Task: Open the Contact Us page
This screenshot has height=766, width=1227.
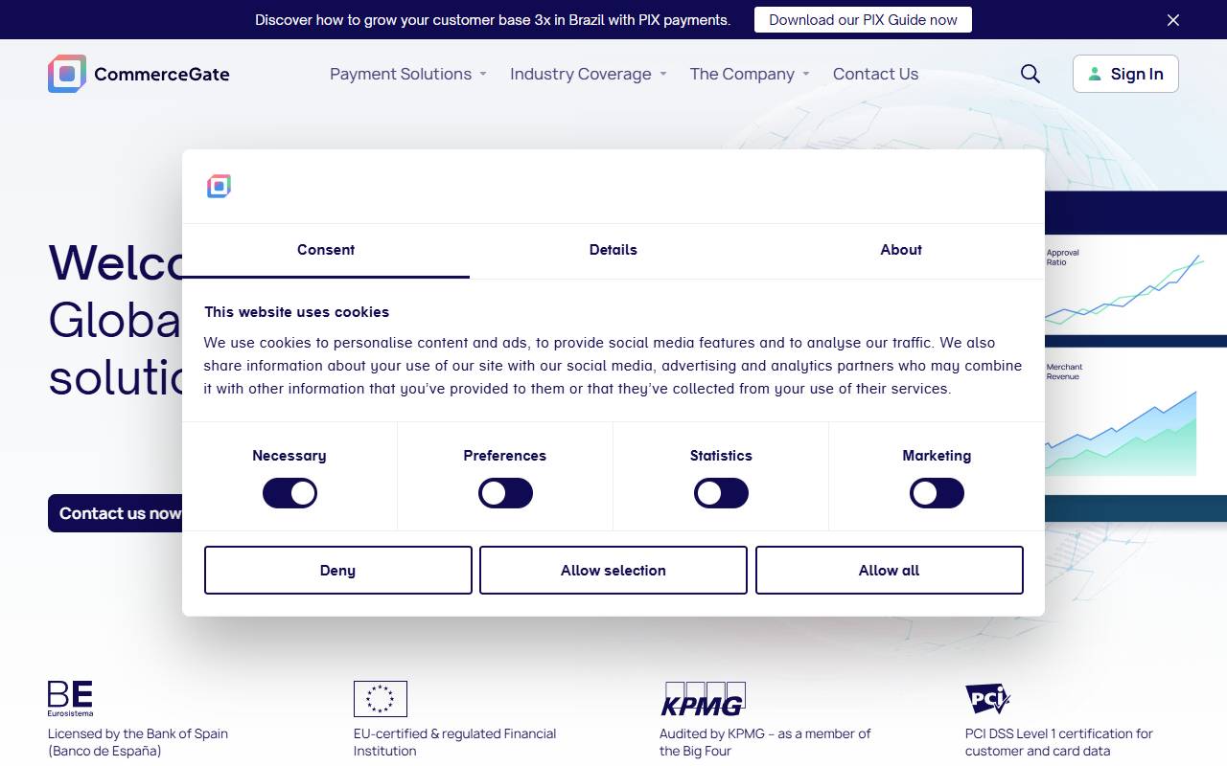Action: (875, 74)
